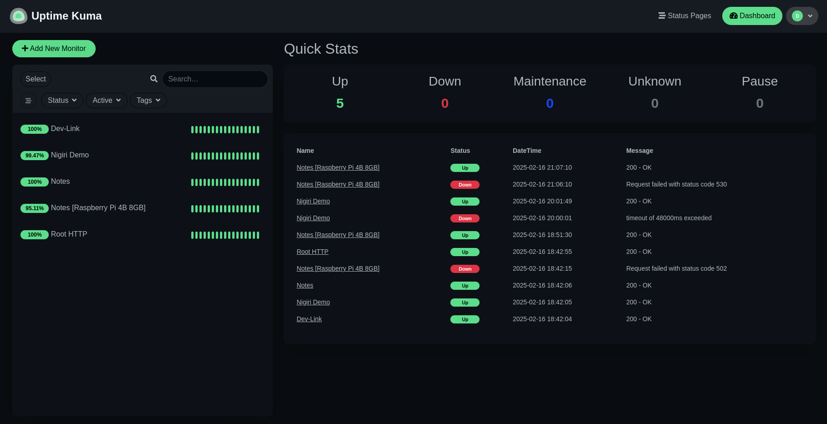This screenshot has width=827, height=424.
Task: Click the DateTime column header
Action: [x=527, y=151]
